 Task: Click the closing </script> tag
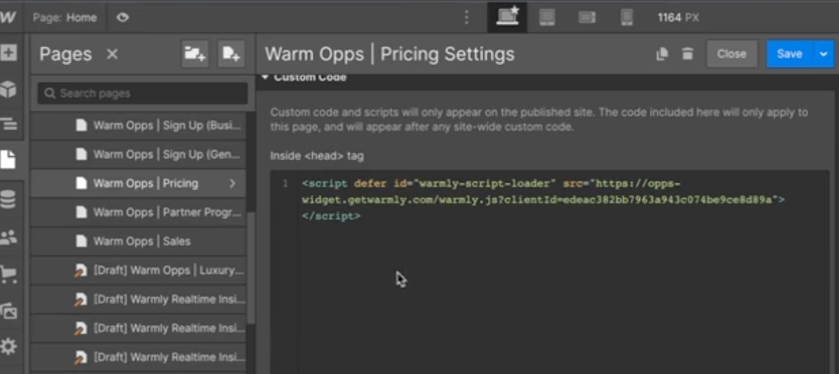tap(331, 216)
